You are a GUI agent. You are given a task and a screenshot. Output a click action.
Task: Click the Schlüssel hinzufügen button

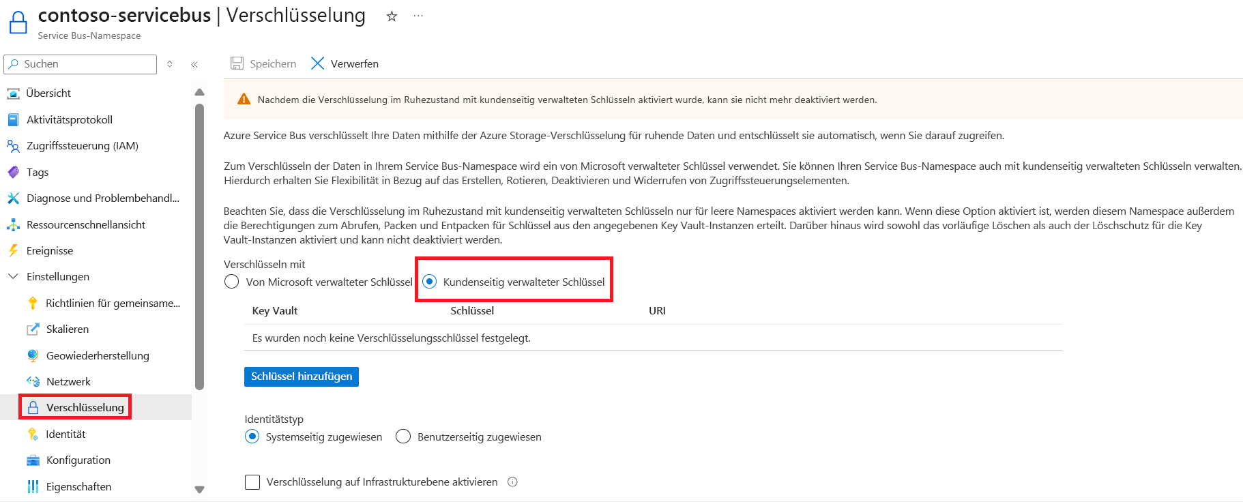tap(302, 376)
